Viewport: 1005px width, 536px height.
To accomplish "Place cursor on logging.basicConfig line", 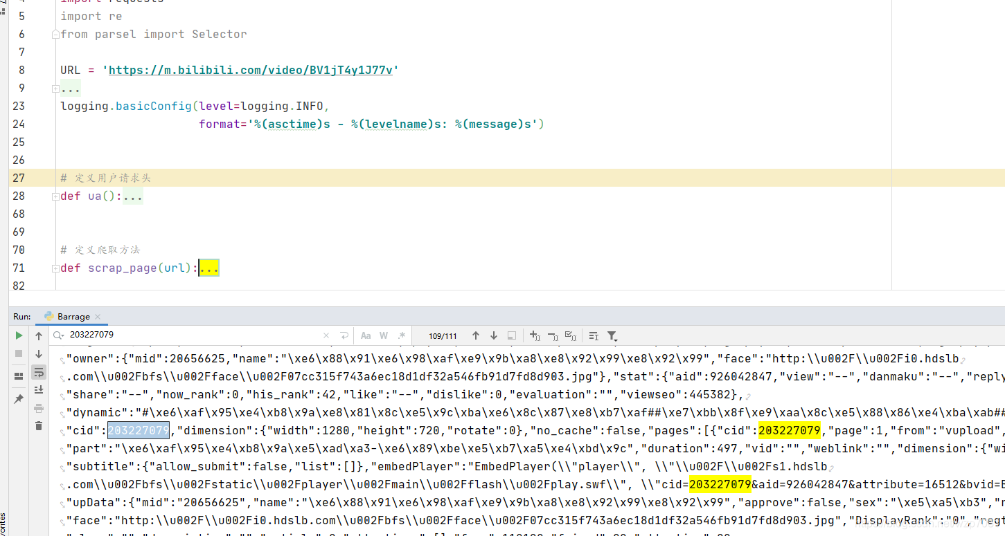I will point(195,106).
